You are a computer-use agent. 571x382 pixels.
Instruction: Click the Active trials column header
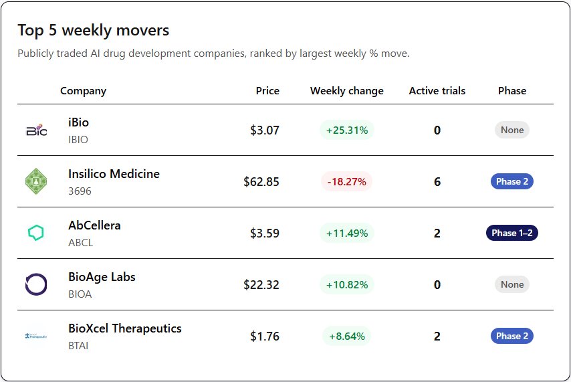437,91
